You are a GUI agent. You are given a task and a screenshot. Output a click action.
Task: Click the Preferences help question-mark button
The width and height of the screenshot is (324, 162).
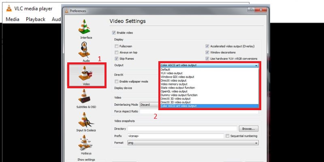(251, 9)
